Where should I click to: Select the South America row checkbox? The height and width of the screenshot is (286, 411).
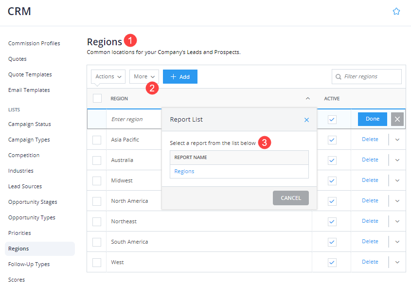97,242
